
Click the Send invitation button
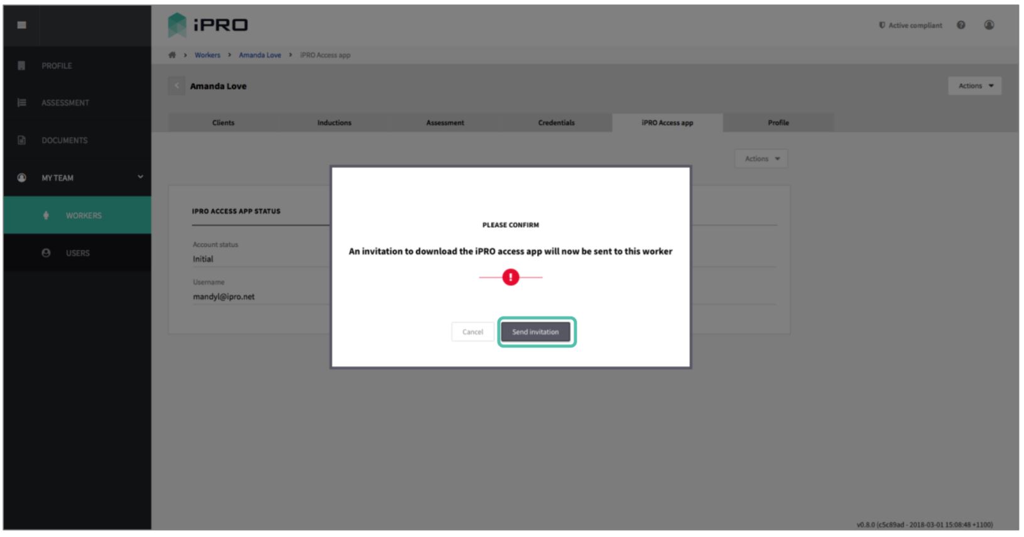[536, 332]
